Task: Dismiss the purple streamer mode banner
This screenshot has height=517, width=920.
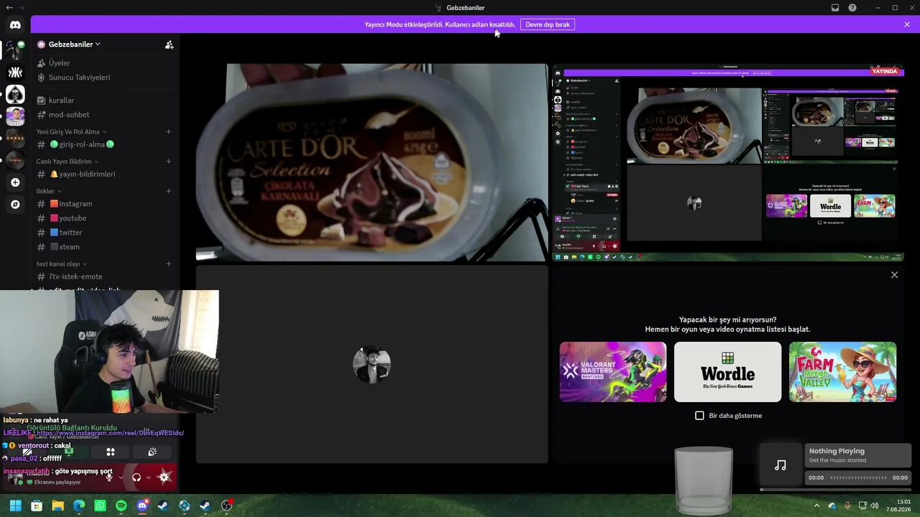Action: tap(907, 24)
